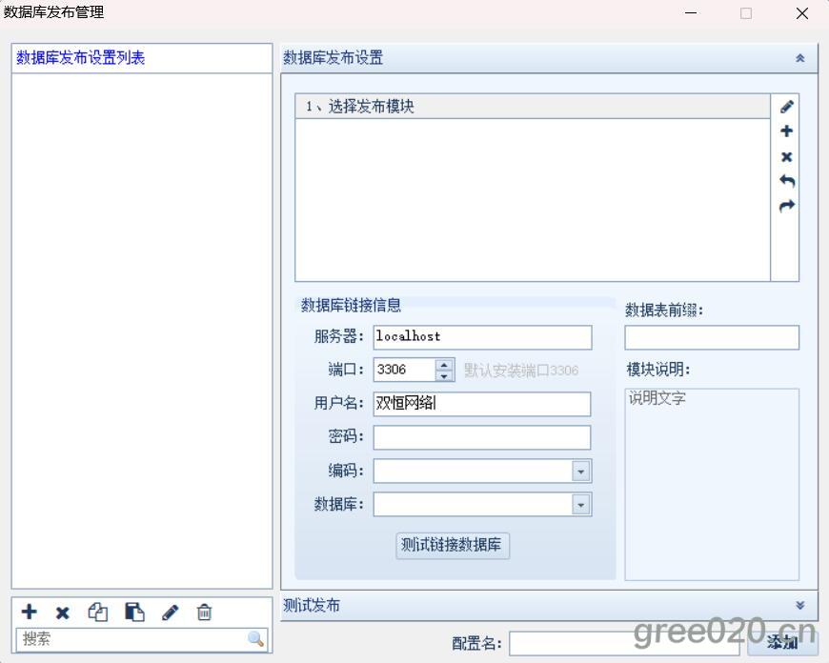Click the 测试发布 panel title

point(312,606)
